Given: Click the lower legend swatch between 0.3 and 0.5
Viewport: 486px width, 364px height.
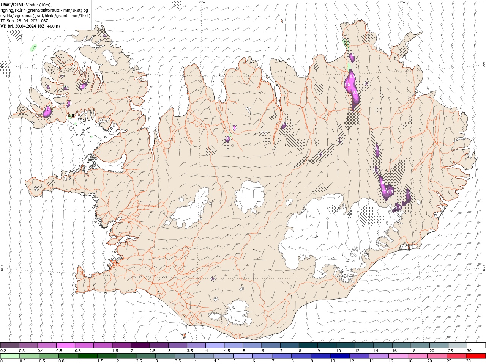Looking at the screenshot, I should [30, 356].
